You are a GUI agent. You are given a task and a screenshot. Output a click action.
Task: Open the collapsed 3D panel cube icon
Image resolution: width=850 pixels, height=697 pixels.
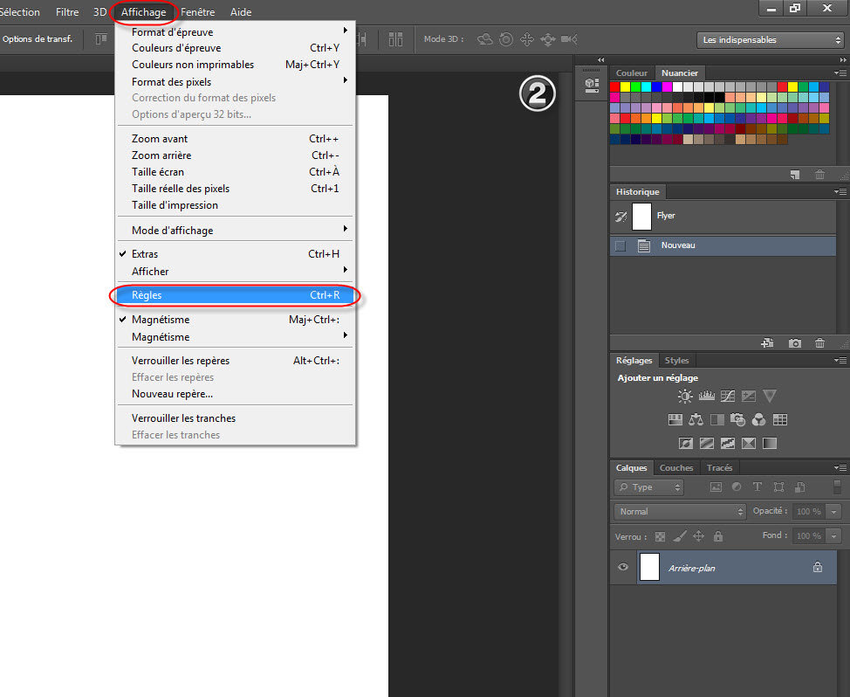click(592, 85)
